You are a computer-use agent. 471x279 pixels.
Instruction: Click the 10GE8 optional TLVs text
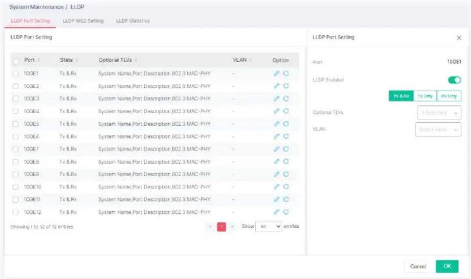154,162
